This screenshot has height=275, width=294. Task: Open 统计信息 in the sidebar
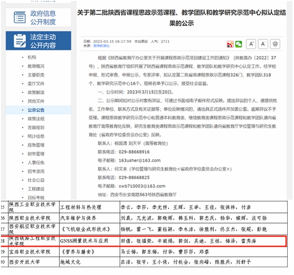coord(36,137)
